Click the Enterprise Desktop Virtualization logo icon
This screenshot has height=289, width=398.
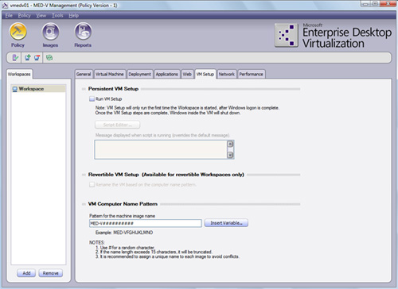point(287,36)
